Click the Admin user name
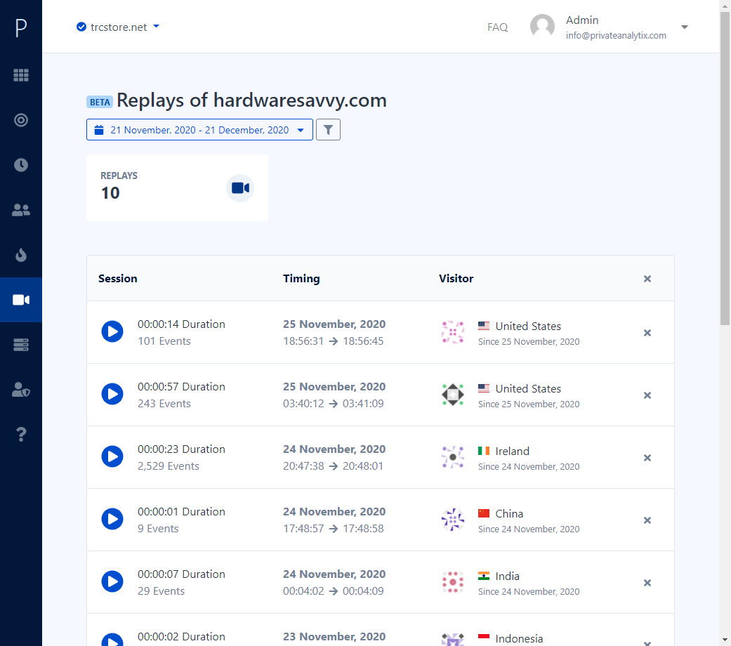 pyautogui.click(x=582, y=20)
